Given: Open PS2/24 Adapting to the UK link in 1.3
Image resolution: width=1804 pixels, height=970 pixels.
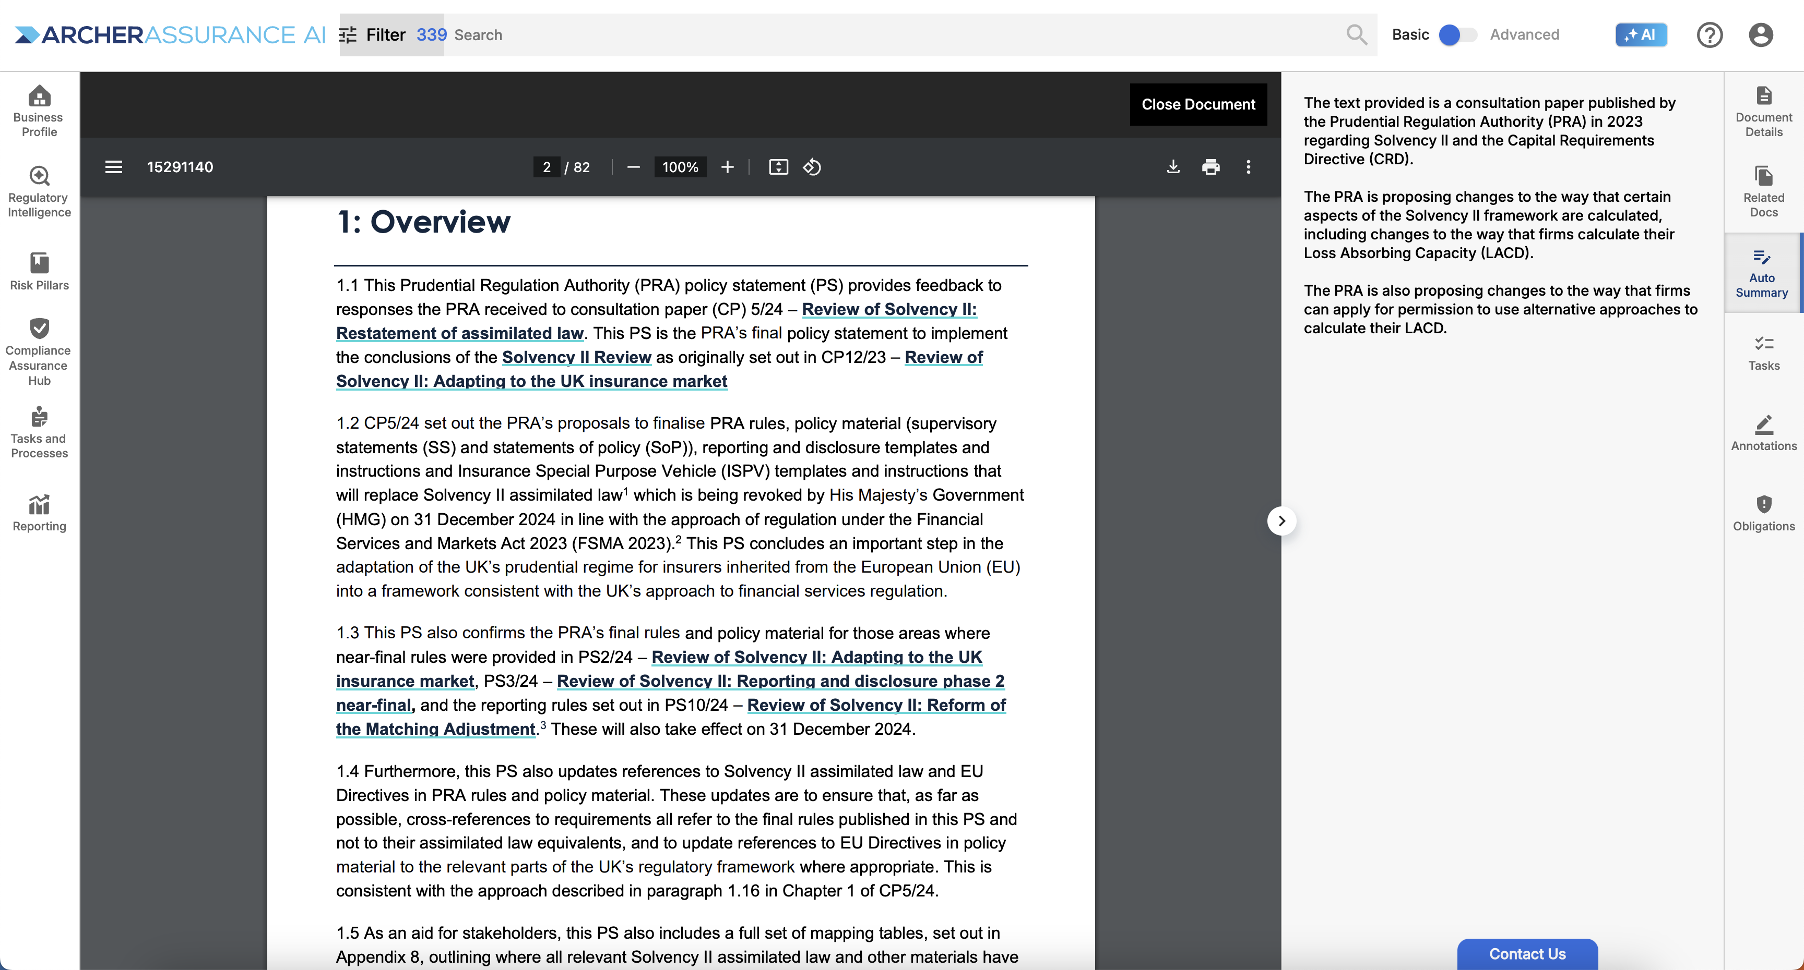Looking at the screenshot, I should click(x=659, y=669).
